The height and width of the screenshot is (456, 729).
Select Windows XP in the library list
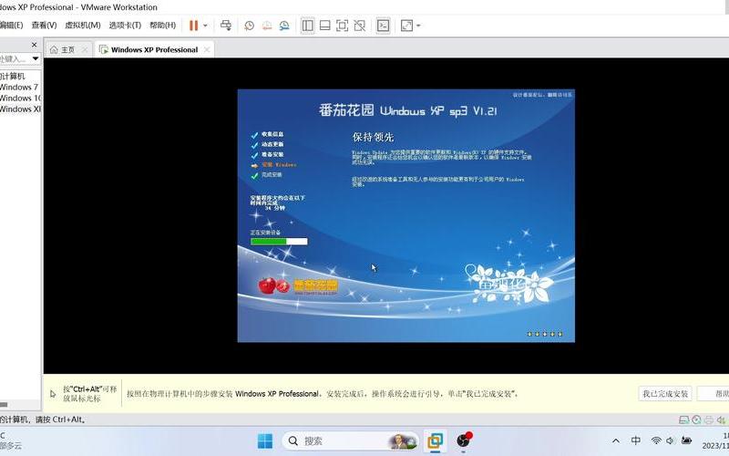click(x=20, y=109)
